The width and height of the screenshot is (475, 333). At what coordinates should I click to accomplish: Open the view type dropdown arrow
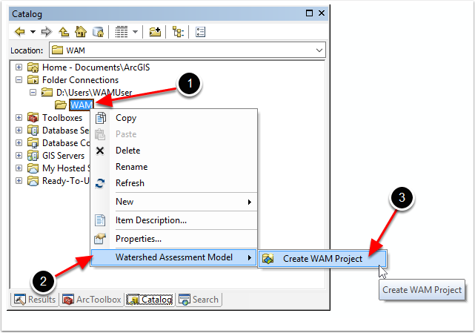tap(135, 32)
